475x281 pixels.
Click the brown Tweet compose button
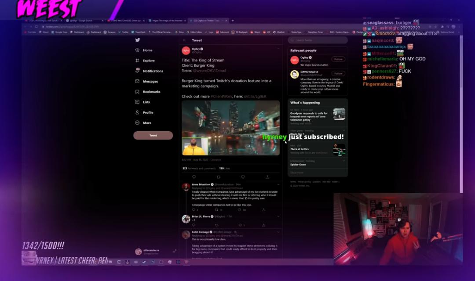153,136
